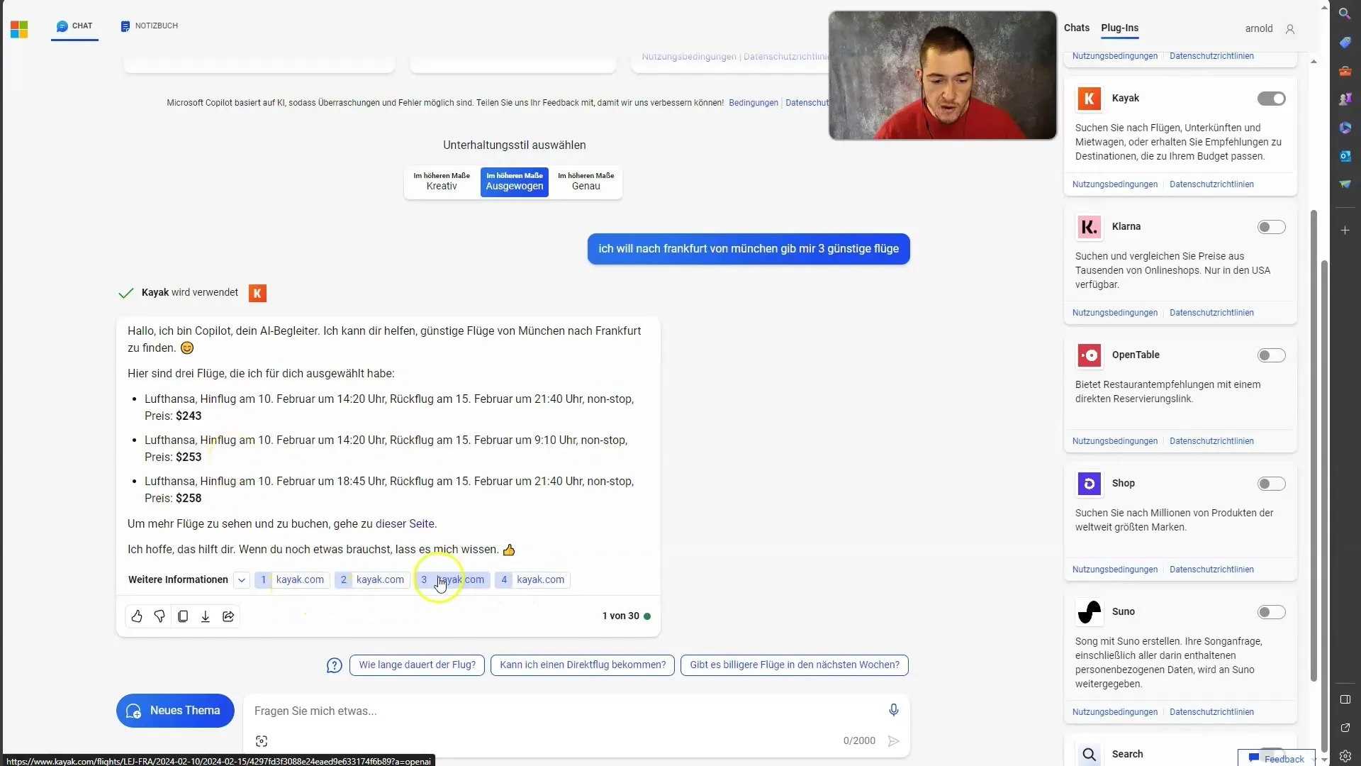Click the OpenTable plug-in icon
Image resolution: width=1361 pixels, height=766 pixels.
click(1088, 353)
